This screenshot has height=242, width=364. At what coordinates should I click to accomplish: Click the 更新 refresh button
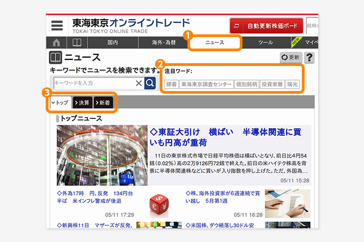click(x=291, y=57)
